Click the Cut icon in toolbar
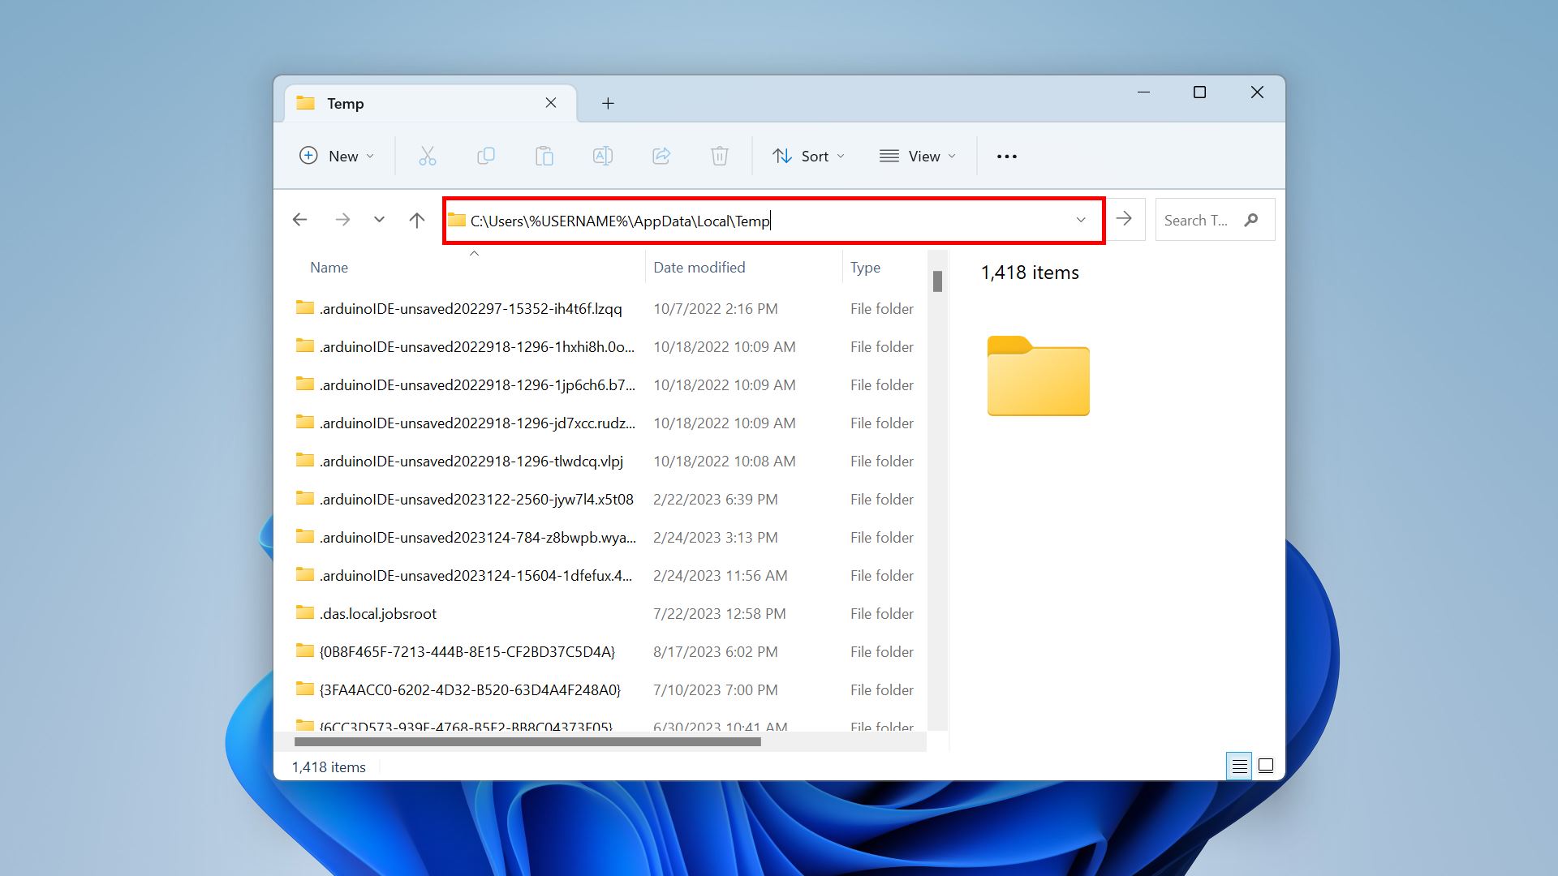1558x876 pixels. click(x=427, y=155)
